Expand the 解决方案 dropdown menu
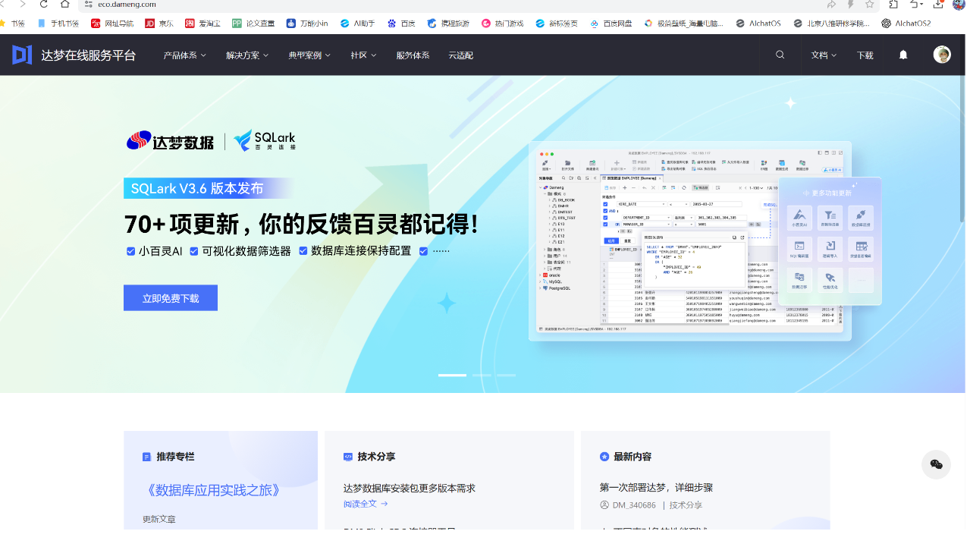The image size is (970, 550). coord(247,55)
